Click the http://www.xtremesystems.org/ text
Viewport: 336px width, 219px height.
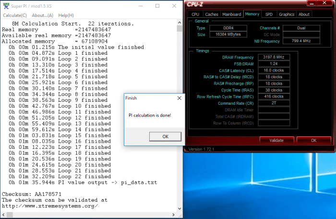click(50, 206)
